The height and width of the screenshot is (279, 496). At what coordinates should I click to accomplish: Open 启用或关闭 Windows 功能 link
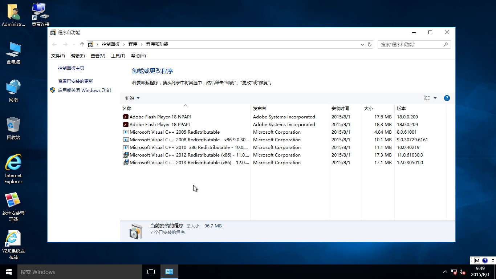(x=84, y=90)
